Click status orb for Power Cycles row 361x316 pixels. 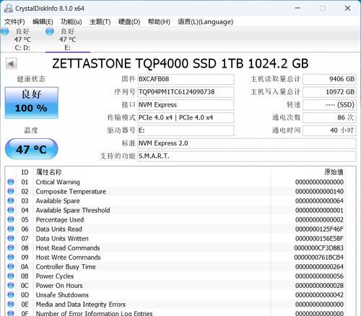11,276
